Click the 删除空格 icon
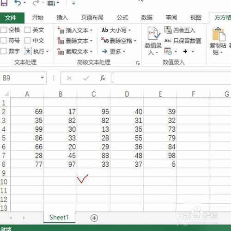Screen dimensions: 231x231 [x=105, y=40]
